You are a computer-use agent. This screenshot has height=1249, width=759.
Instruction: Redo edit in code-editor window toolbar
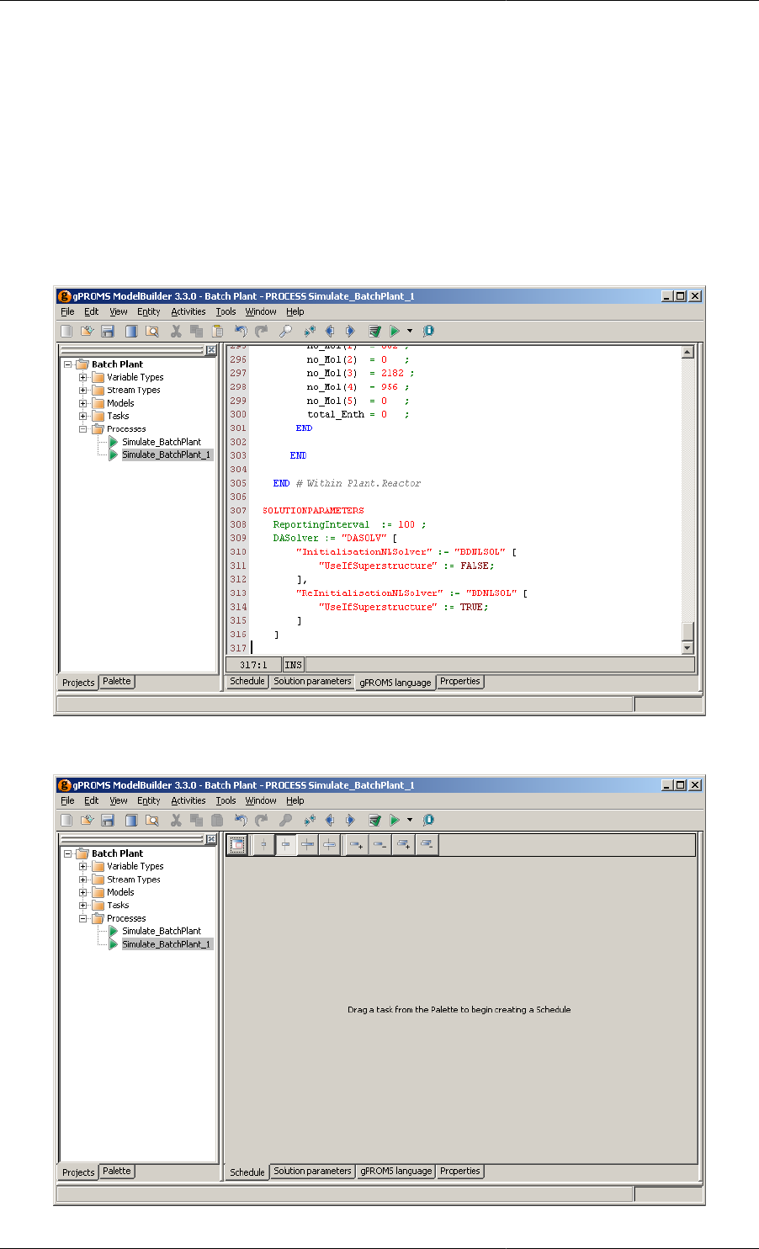[262, 332]
